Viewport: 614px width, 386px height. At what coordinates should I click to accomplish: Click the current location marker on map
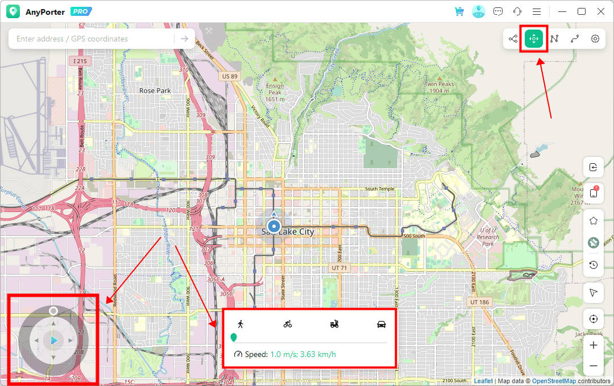tap(273, 226)
